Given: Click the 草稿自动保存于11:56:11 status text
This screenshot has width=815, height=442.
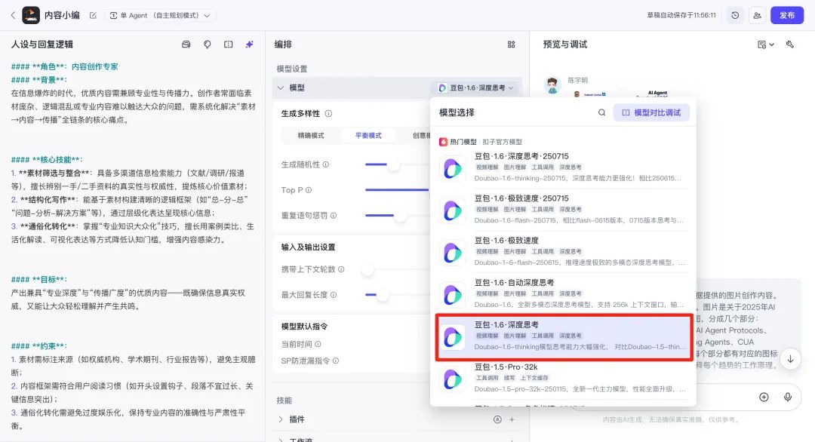Looking at the screenshot, I should click(x=681, y=16).
